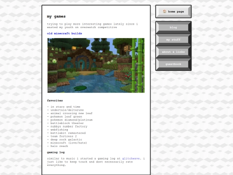
Task: Visit the glitchwave link
Action: (x=131, y=159)
